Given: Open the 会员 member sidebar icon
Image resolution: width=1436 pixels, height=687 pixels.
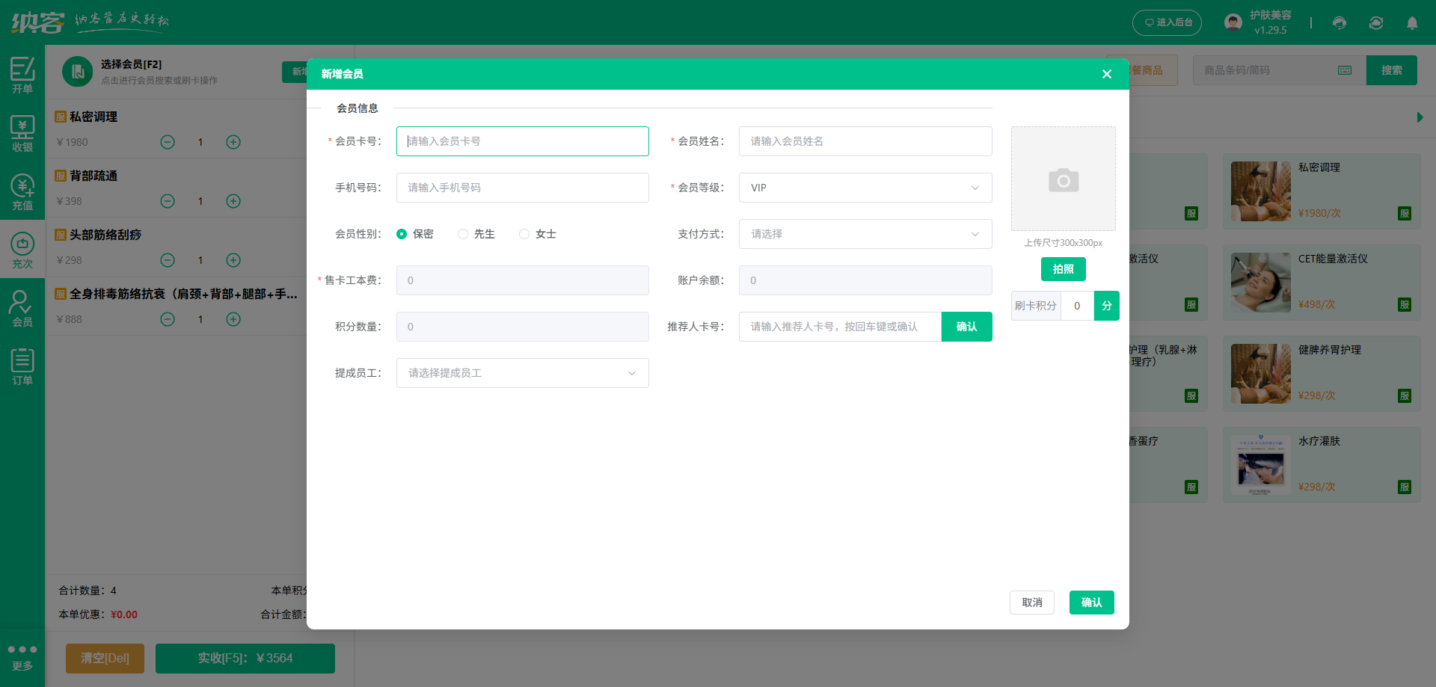Looking at the screenshot, I should coord(22,309).
